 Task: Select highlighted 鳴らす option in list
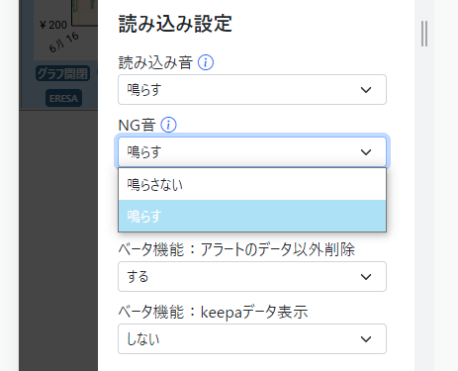pos(252,216)
